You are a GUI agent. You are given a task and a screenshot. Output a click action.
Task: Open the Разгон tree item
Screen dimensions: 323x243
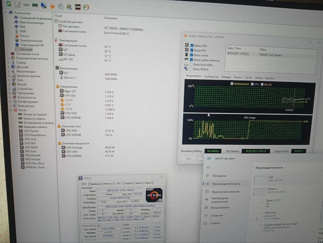point(24,36)
